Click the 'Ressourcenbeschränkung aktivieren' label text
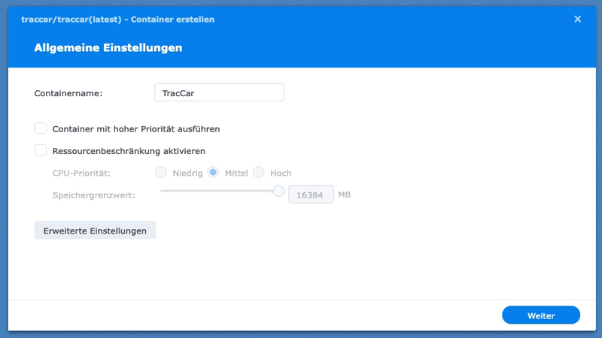Image resolution: width=602 pixels, height=338 pixels. [129, 151]
